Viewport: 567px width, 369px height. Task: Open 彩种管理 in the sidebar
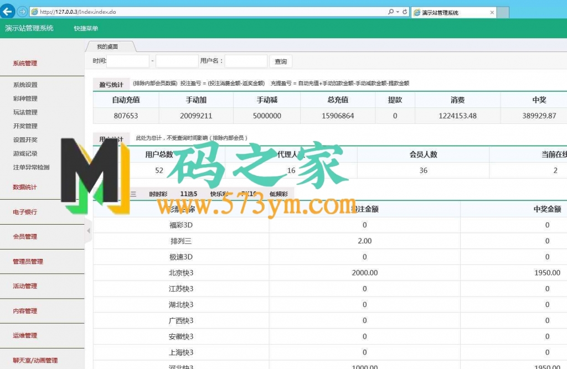[x=25, y=98]
